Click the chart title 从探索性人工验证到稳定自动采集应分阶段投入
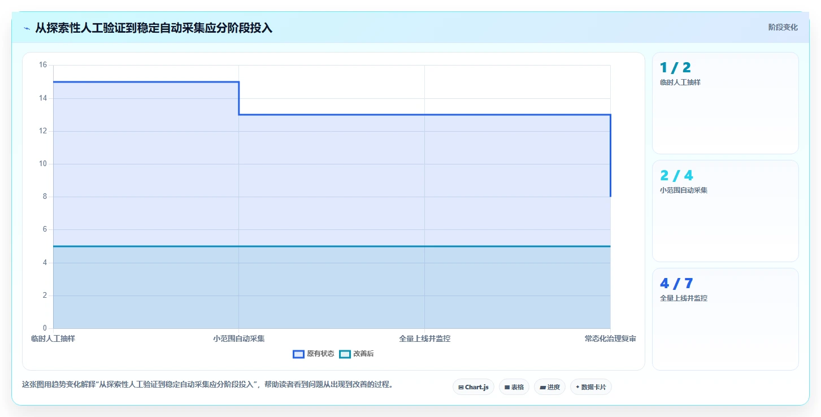The width and height of the screenshot is (821, 417). point(154,28)
